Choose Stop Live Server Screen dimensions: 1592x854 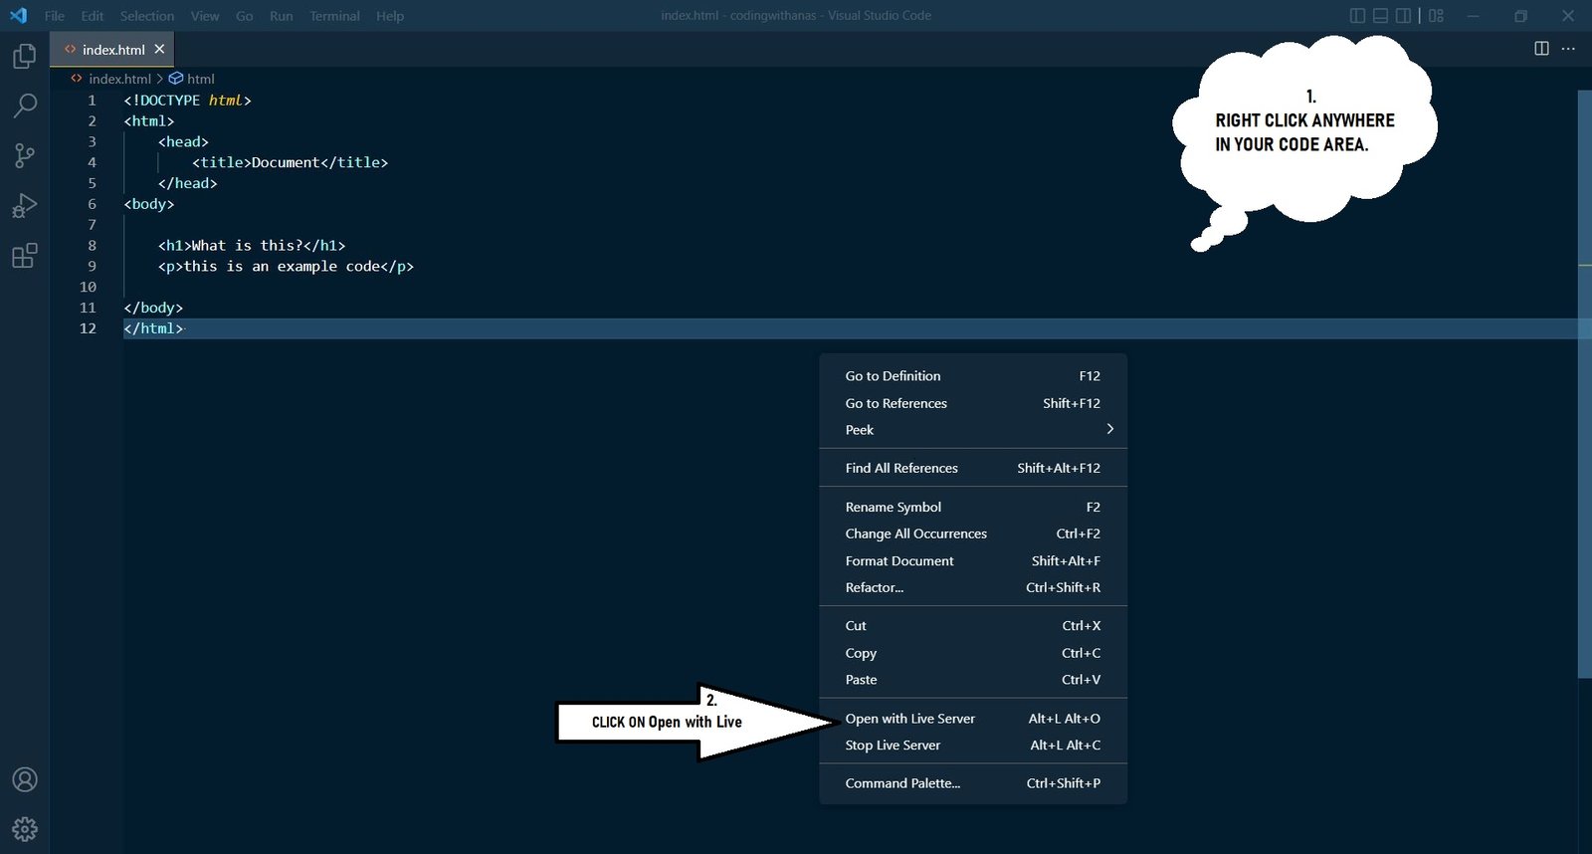[x=973, y=745]
